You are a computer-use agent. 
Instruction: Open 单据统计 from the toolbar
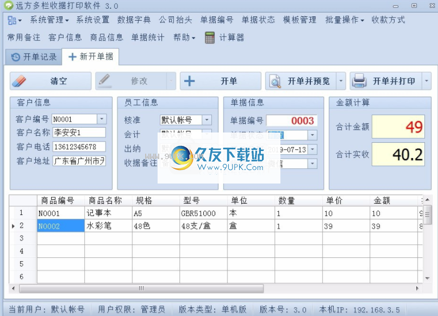[x=148, y=37]
